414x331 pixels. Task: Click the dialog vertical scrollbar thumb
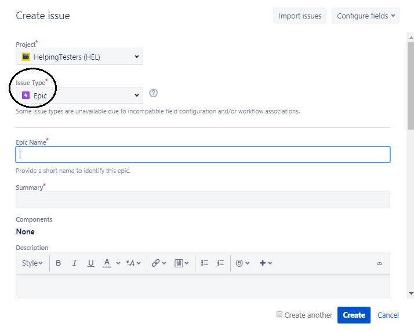tap(411, 86)
